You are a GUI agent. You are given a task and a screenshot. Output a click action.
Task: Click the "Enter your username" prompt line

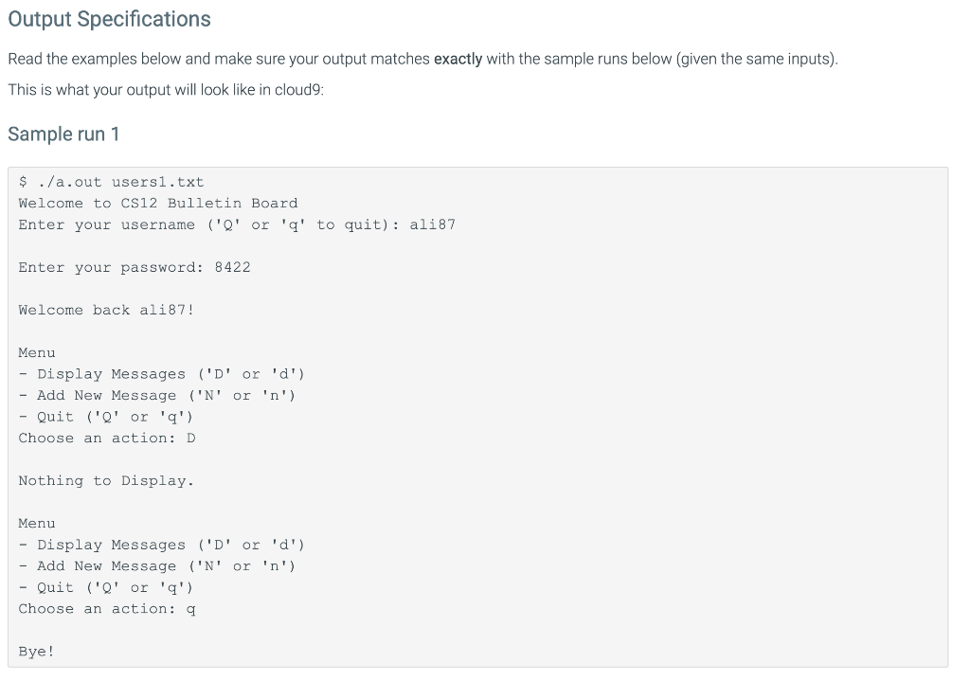[x=237, y=224]
